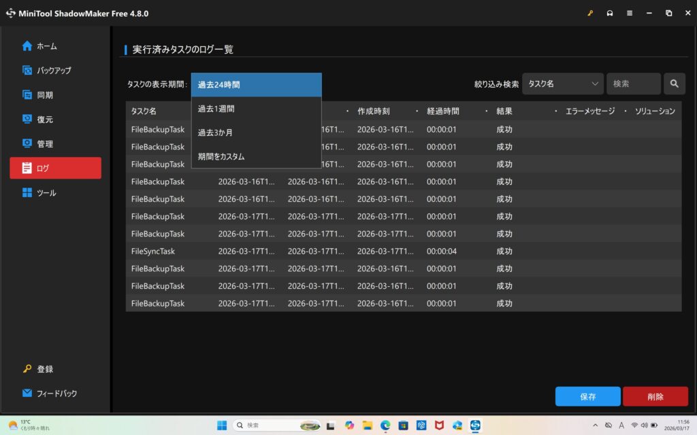Select 過去24時間 from the period list
The image size is (697, 435).
click(x=256, y=85)
